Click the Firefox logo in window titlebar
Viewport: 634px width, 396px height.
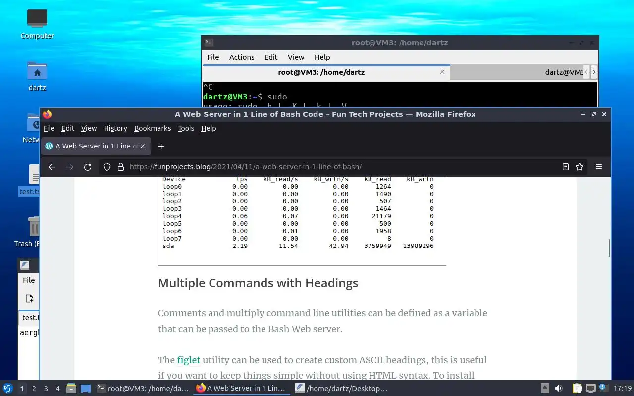click(47, 114)
